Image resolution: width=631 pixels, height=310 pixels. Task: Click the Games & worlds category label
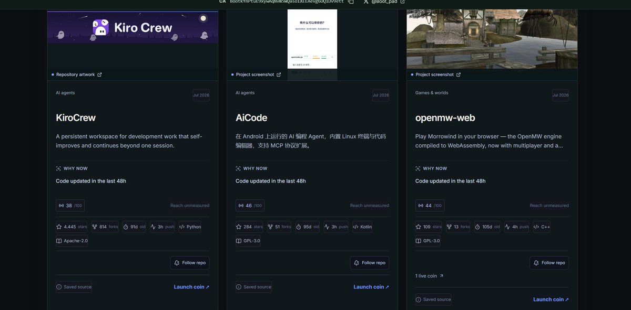coord(432,93)
